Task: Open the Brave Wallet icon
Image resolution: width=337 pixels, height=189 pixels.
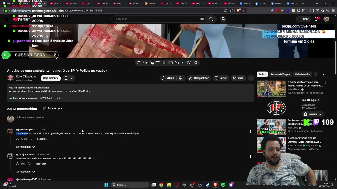Action: (317, 10)
